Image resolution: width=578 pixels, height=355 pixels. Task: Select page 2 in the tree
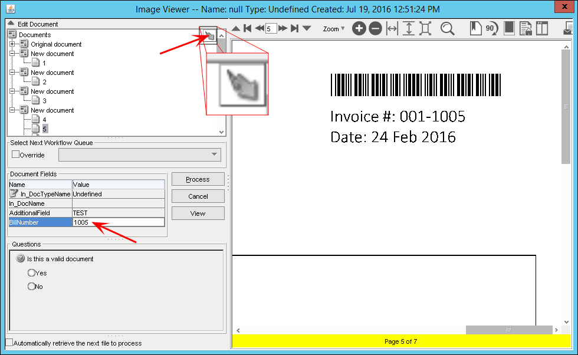44,82
